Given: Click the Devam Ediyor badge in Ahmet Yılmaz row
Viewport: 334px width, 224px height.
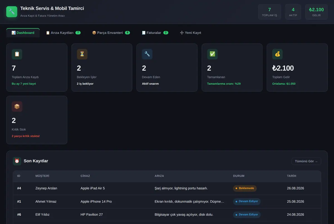Looking at the screenshot, I should click(247, 201).
